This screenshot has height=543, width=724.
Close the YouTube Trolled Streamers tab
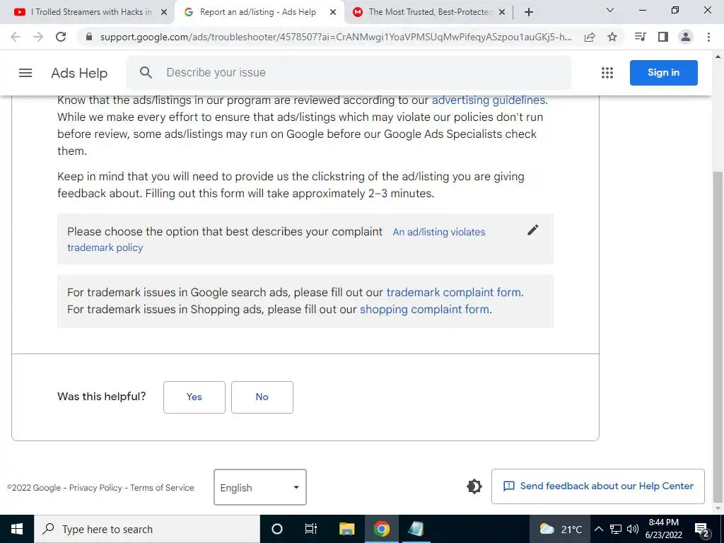(x=163, y=13)
